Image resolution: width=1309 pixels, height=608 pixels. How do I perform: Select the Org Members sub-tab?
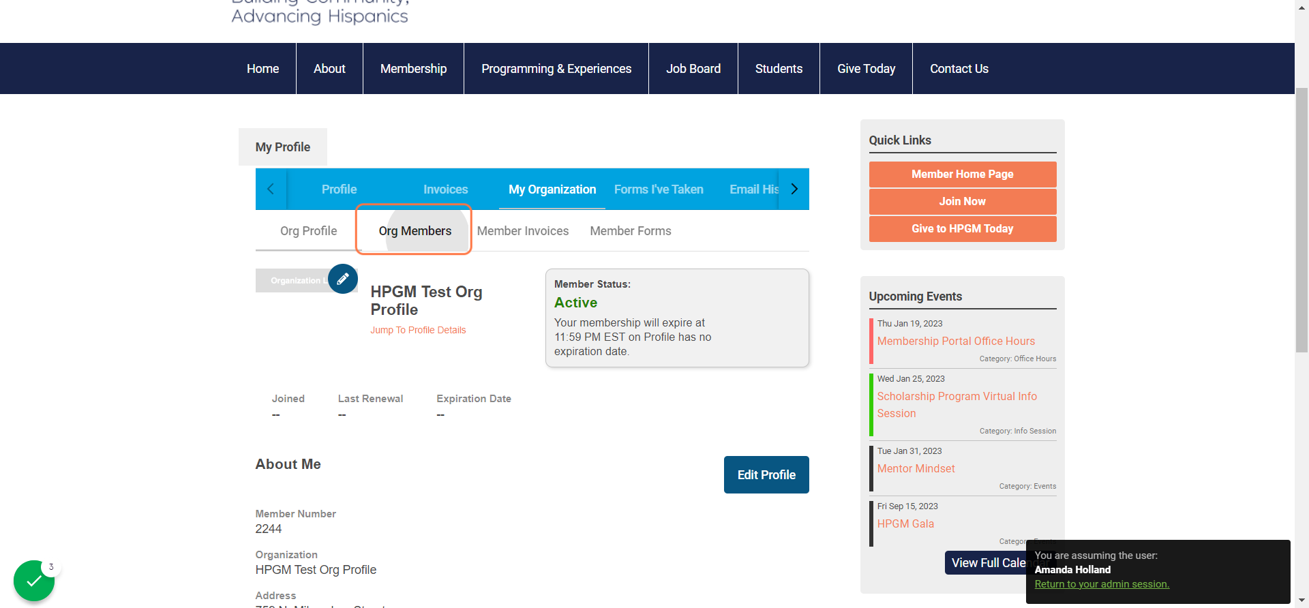415,231
